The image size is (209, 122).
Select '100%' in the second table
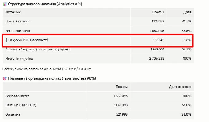[x=187, y=96]
